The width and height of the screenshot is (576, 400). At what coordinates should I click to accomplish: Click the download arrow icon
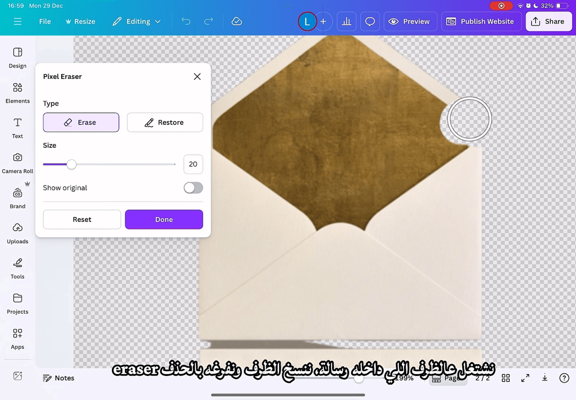click(545, 378)
